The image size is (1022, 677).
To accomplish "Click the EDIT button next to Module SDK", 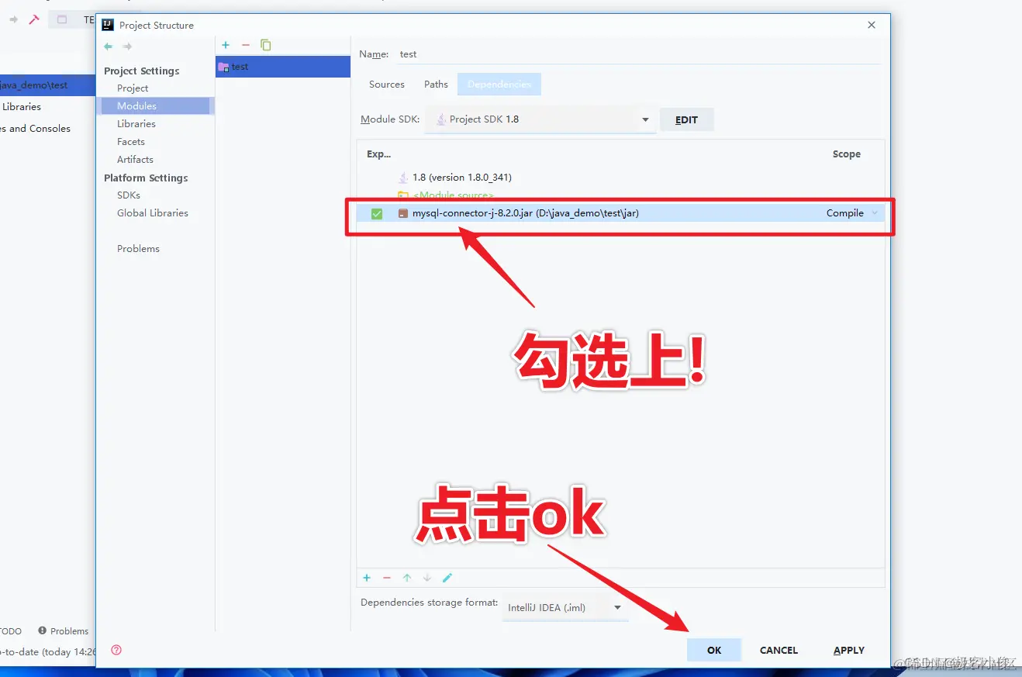I will tap(686, 120).
